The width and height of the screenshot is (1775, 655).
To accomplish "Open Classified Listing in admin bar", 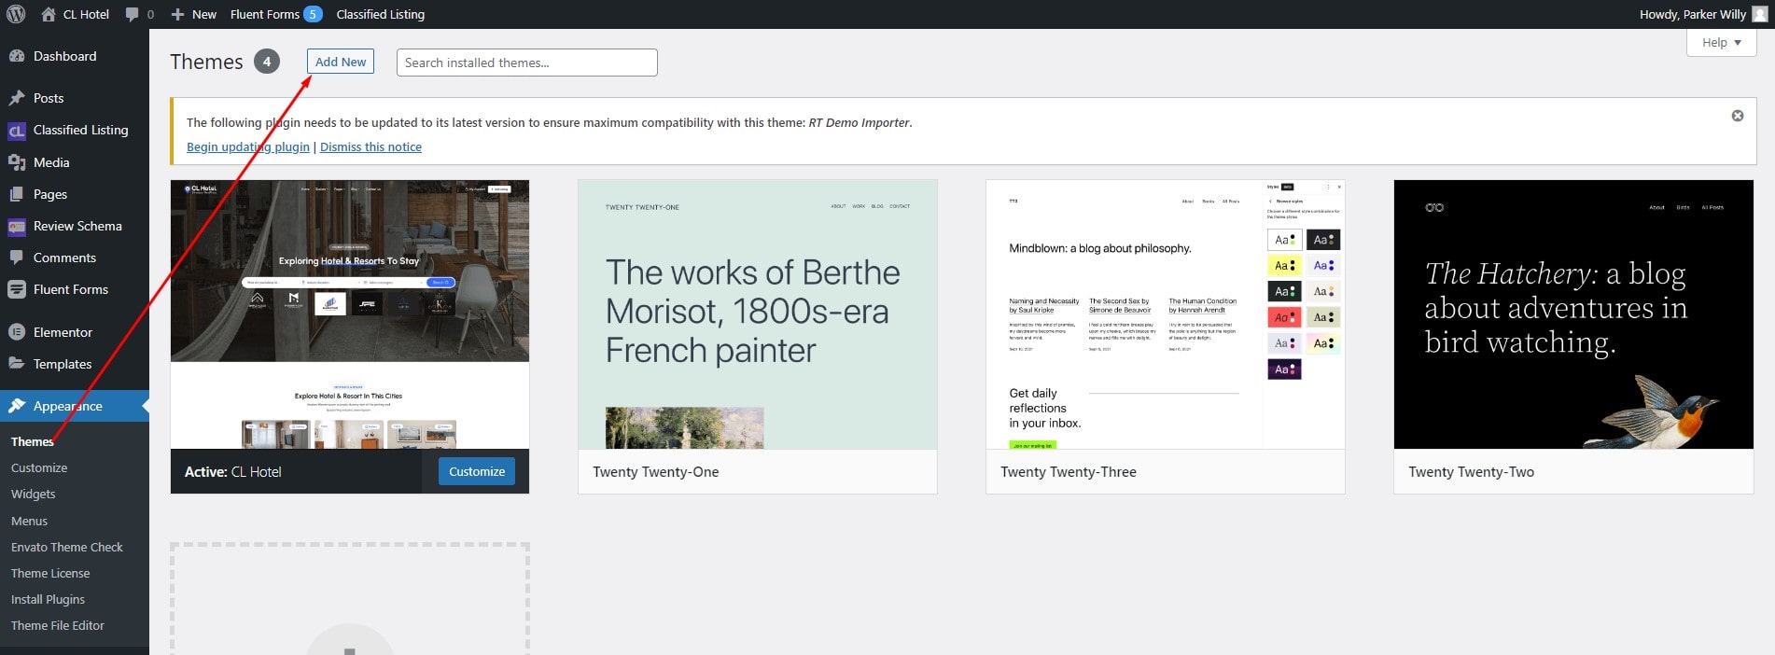I will click(x=381, y=14).
